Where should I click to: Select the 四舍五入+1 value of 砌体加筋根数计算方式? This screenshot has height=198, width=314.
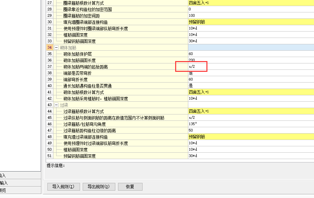[x=199, y=92]
